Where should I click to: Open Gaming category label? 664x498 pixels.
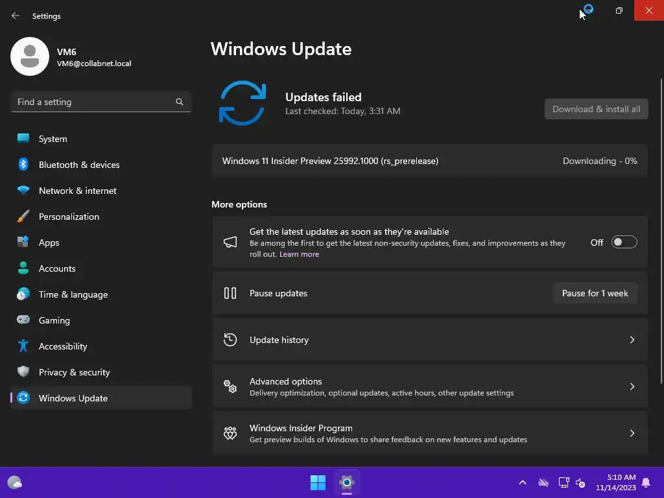54,320
